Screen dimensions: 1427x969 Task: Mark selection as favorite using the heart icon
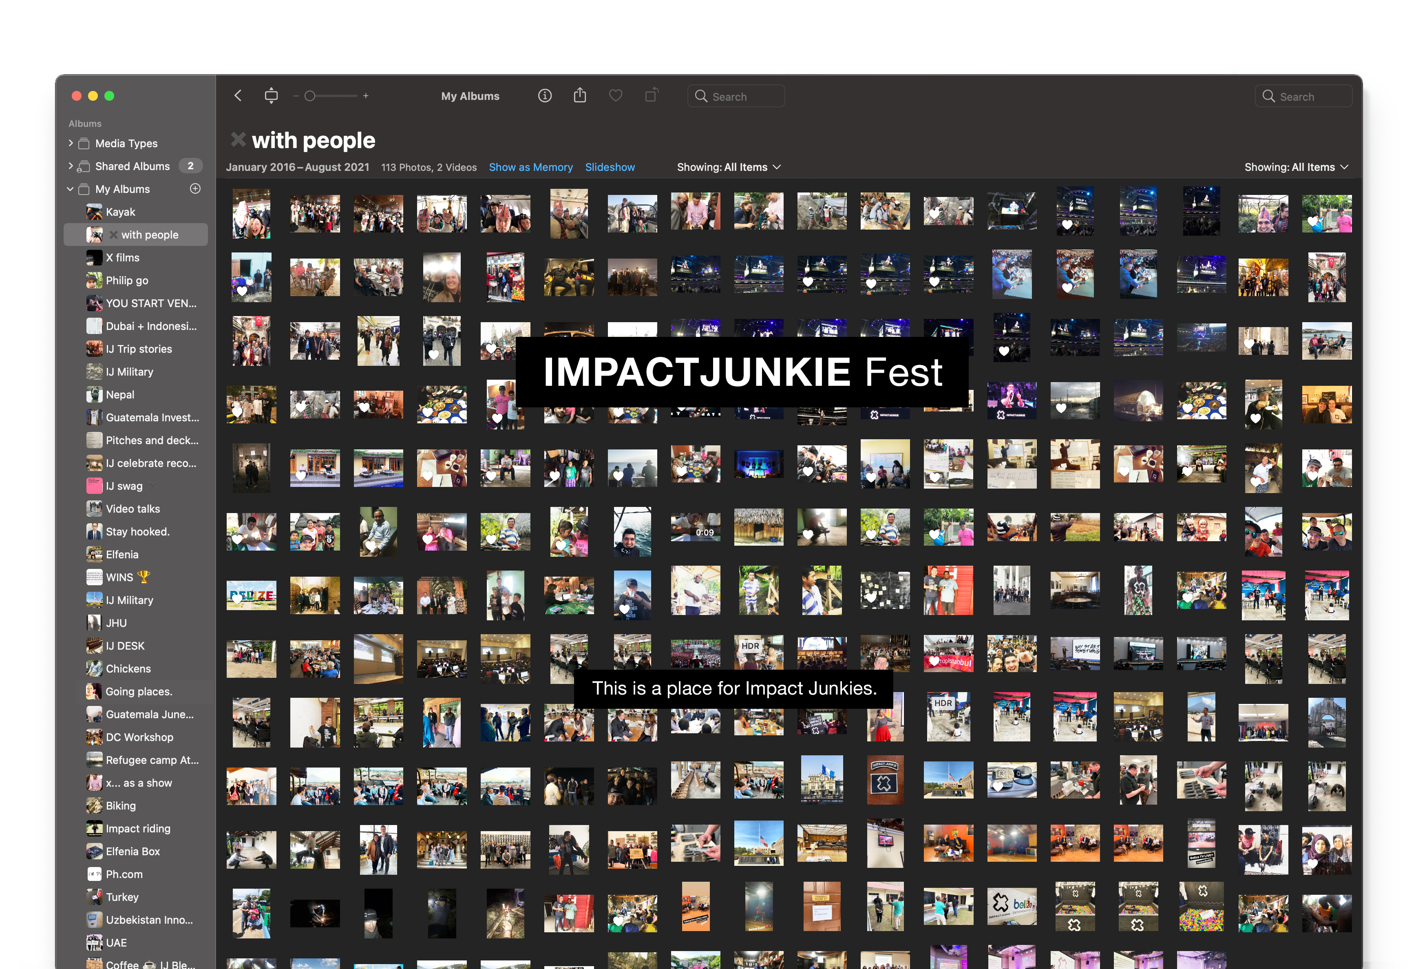pyautogui.click(x=616, y=96)
